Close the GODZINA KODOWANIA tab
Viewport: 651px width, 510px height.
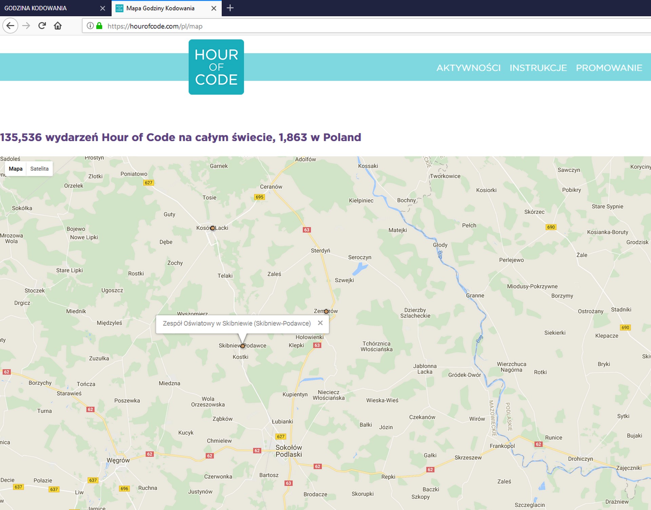[x=102, y=8]
